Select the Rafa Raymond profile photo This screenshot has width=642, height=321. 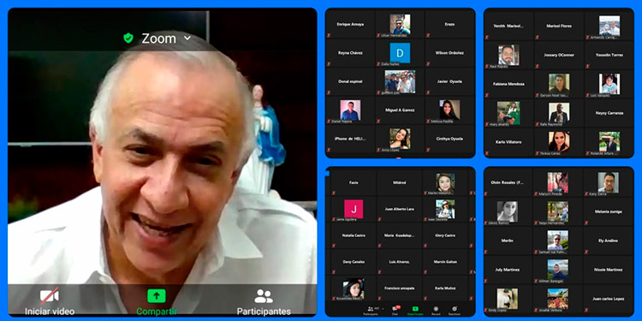pyautogui.click(x=559, y=113)
